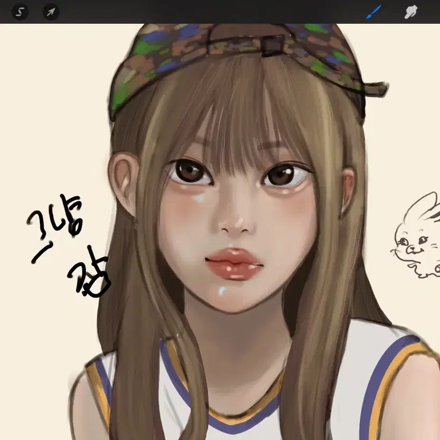This screenshot has height=440, width=440.
Task: Activate the Transform arrow tool
Action: point(51,12)
